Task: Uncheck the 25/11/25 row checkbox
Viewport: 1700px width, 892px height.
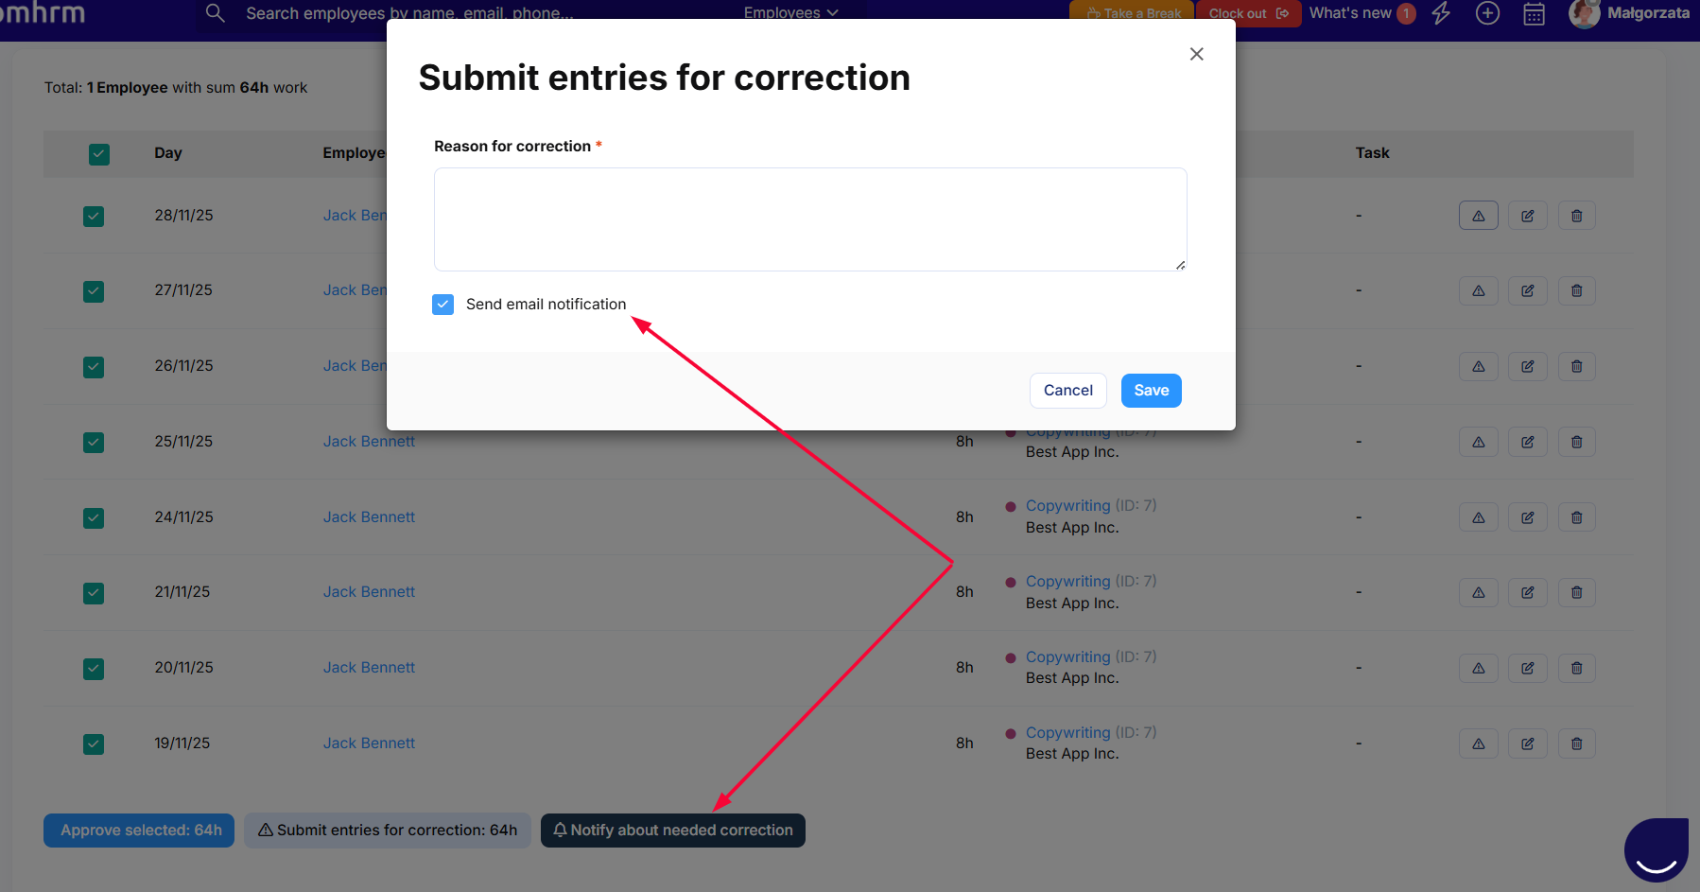Action: pyautogui.click(x=94, y=442)
